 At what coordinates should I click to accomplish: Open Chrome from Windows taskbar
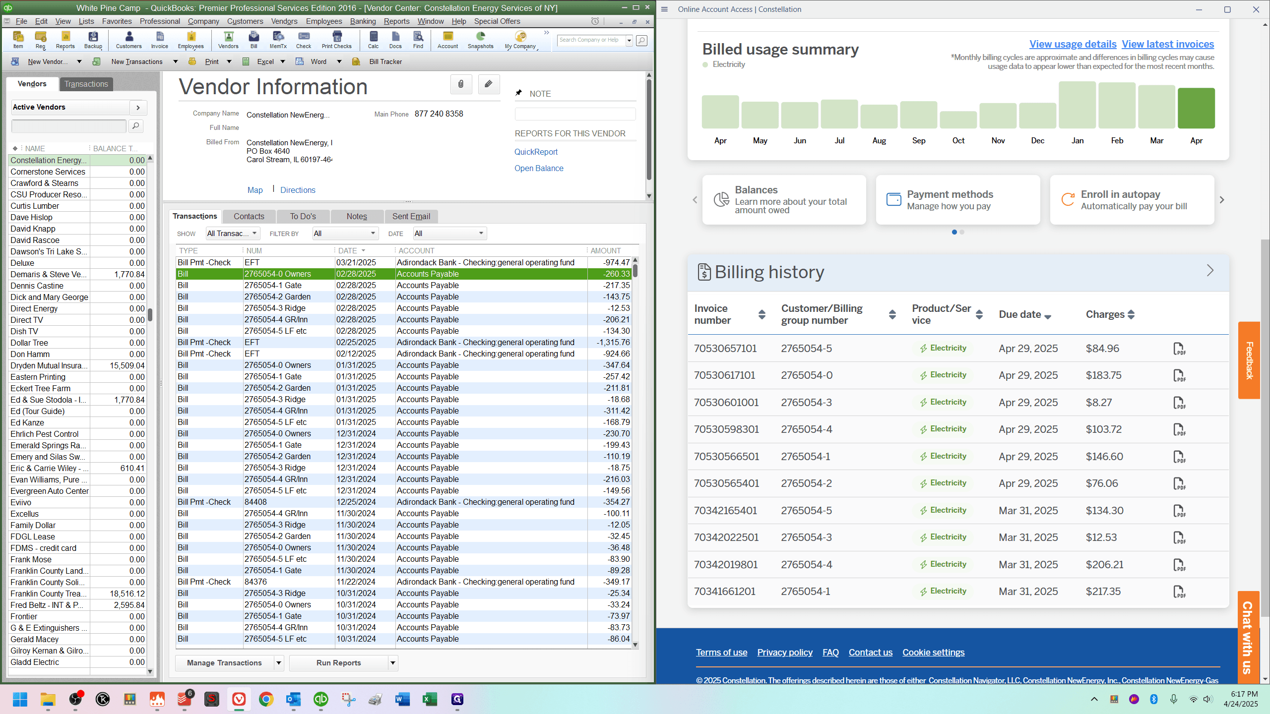(x=266, y=699)
